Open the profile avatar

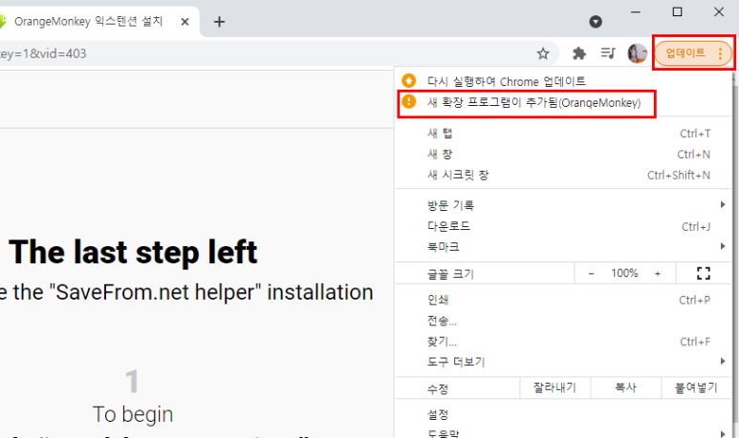point(637,53)
